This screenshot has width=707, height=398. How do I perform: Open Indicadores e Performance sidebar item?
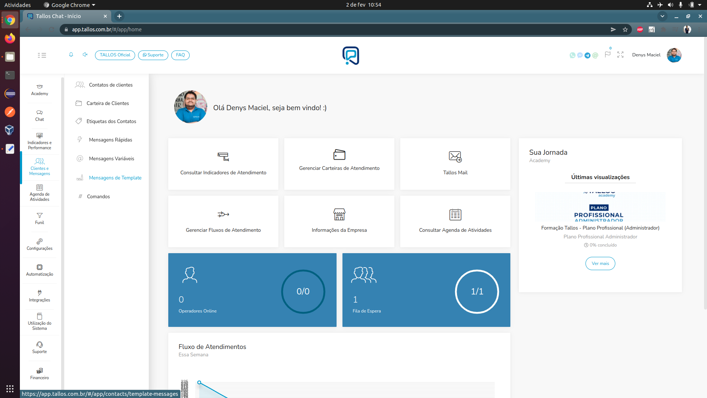[x=39, y=141]
